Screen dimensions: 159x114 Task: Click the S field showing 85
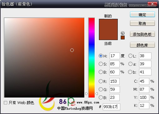(x=114, y=64)
